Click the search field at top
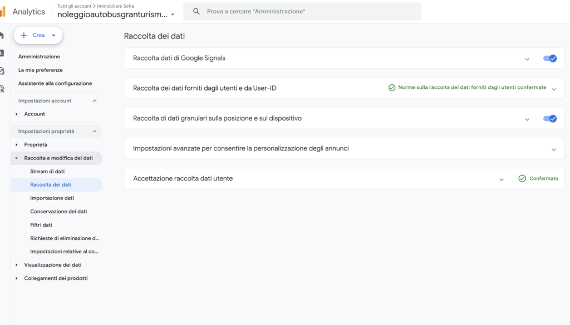This screenshot has height=325, width=570. coord(306,12)
